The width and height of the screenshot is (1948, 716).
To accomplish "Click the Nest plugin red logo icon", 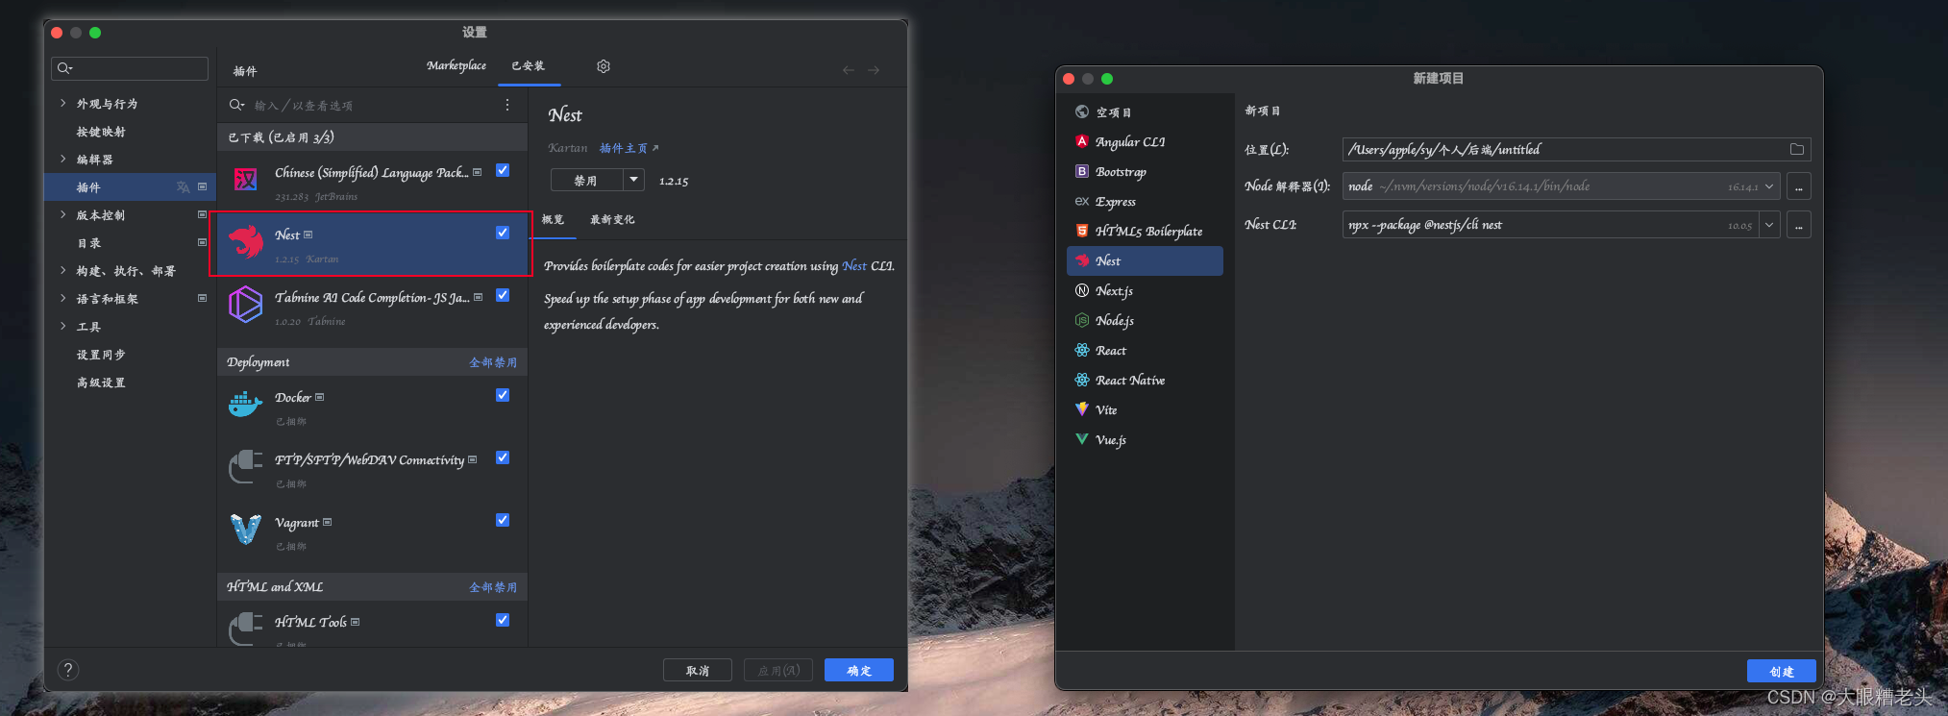I will coord(246,241).
